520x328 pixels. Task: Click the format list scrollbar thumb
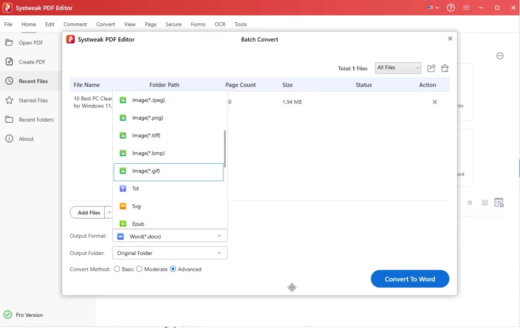[225, 149]
